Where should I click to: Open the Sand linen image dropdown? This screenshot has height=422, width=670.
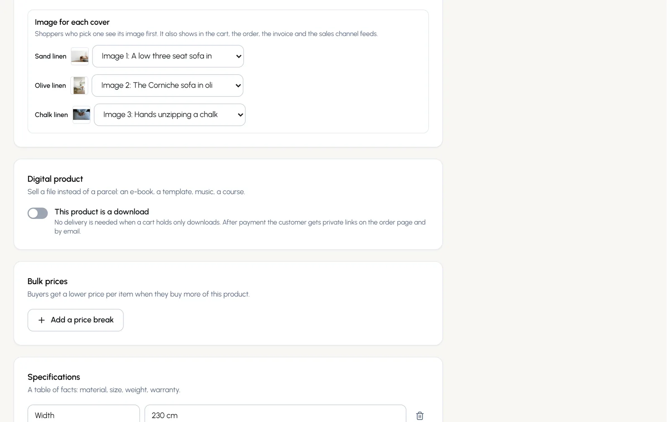coord(168,56)
